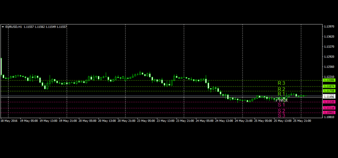Click the 25 May 13:00 time label

pyautogui.click(x=283, y=121)
